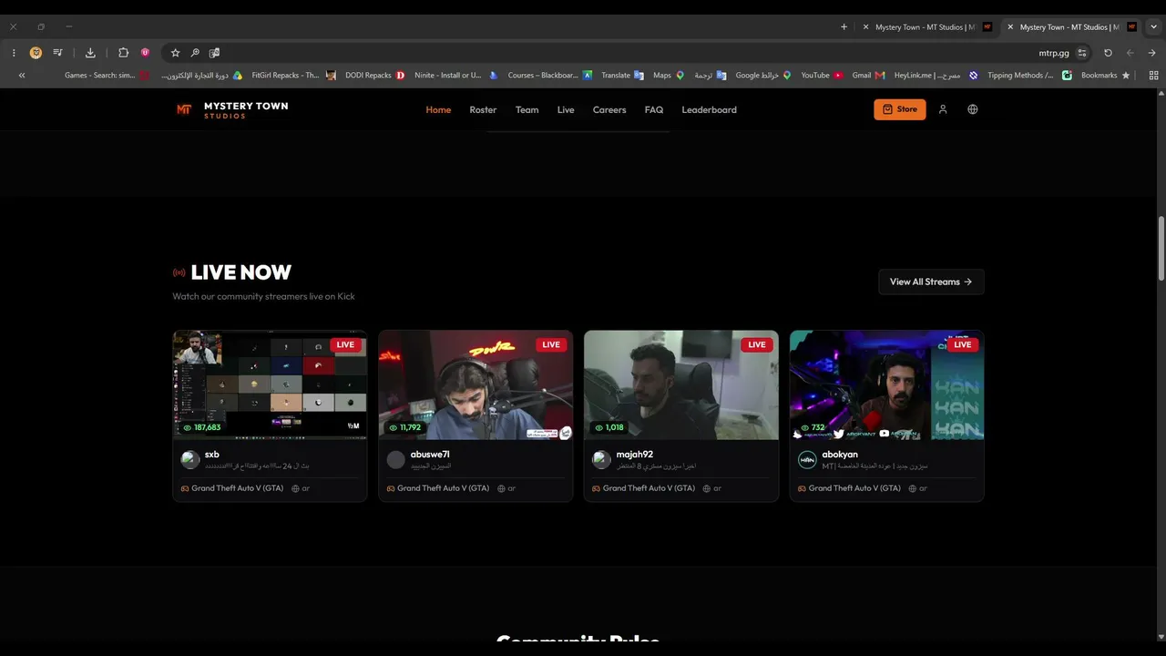The image size is (1166, 656).
Task: Click sxb's streamer avatar
Action: (x=190, y=459)
